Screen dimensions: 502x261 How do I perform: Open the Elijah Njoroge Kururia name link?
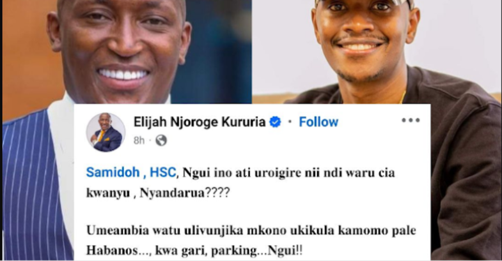coord(200,122)
